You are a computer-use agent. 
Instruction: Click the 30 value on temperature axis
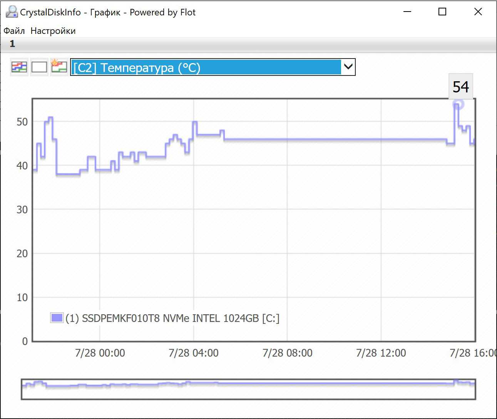tap(22, 210)
